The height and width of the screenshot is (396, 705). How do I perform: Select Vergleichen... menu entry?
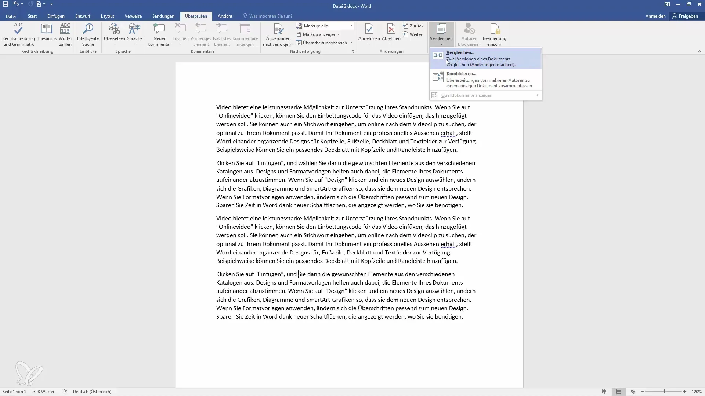click(x=485, y=58)
